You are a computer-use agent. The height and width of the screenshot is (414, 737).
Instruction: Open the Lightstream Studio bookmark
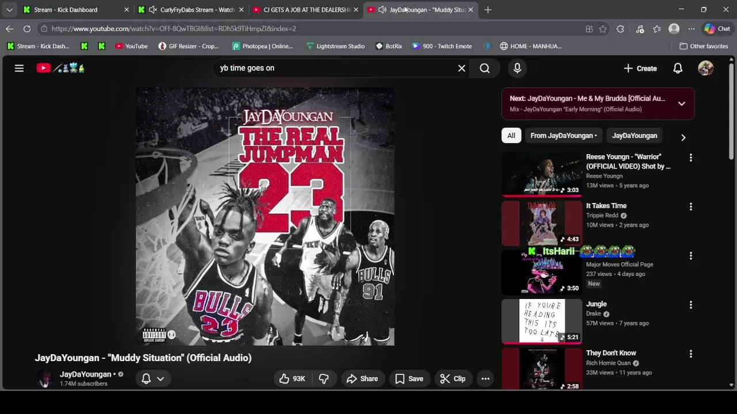click(x=335, y=46)
